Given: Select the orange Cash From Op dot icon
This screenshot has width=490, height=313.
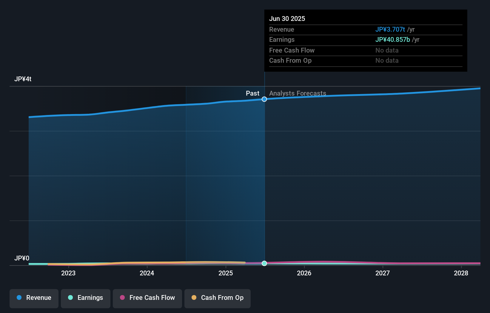Looking at the screenshot, I should tap(194, 298).
